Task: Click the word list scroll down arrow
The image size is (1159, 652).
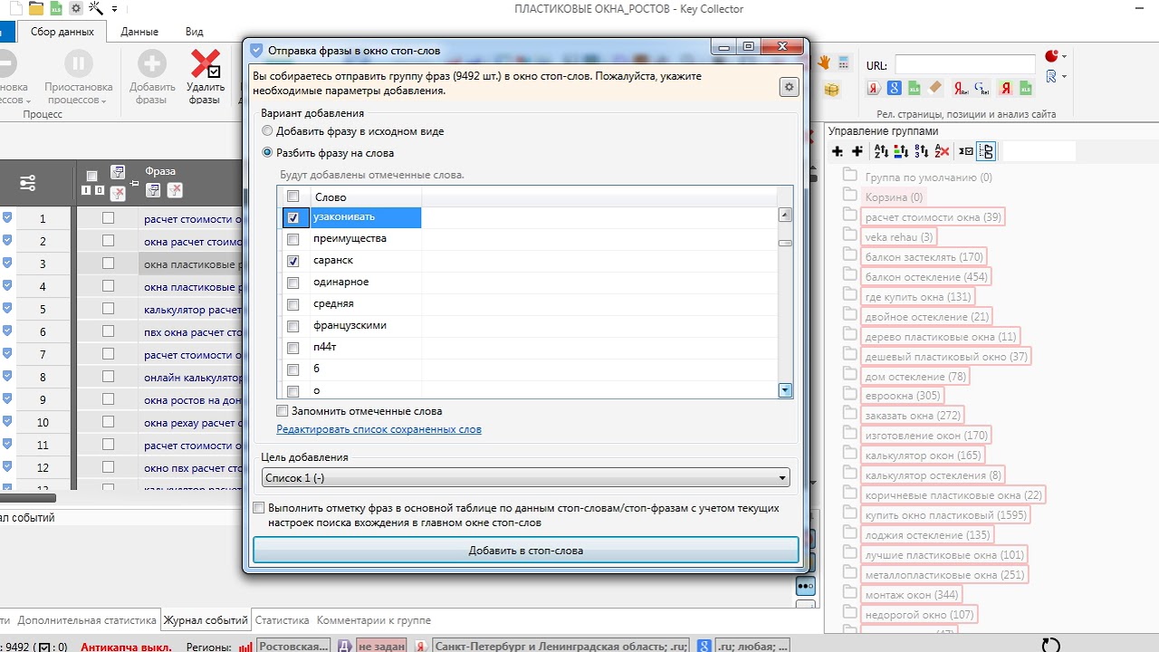Action: tap(785, 390)
